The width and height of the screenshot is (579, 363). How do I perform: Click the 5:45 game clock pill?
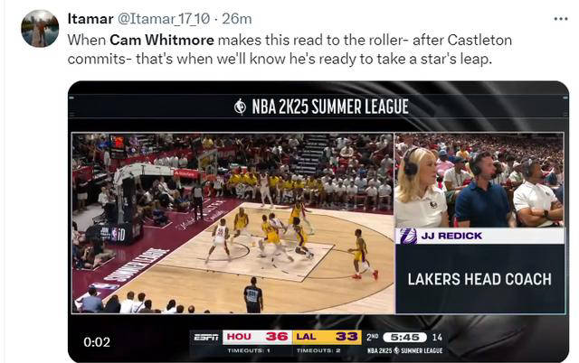pos(404,337)
